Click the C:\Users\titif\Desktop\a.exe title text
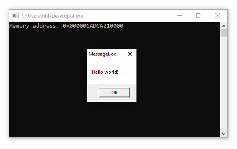The width and height of the screenshot is (237, 149). (x=52, y=16)
